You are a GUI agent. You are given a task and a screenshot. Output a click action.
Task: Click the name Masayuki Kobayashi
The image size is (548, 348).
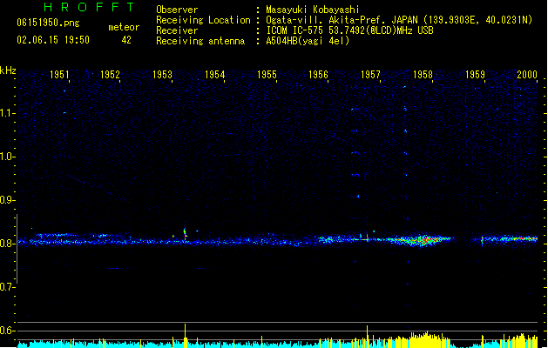tap(313, 10)
